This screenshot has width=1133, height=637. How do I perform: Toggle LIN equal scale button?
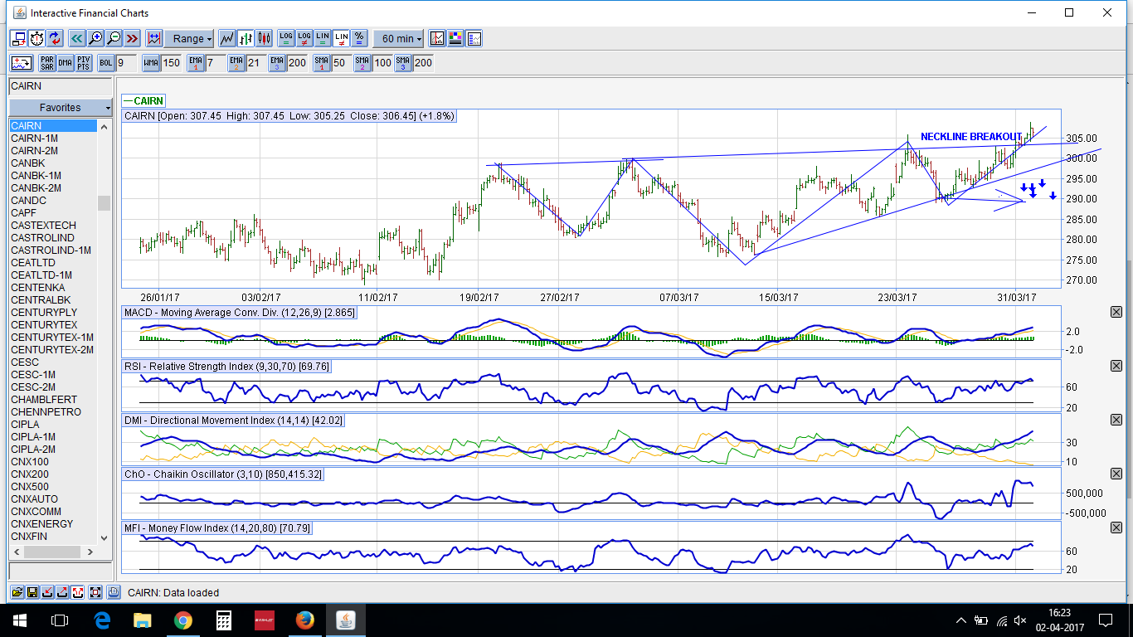pyautogui.click(x=323, y=38)
